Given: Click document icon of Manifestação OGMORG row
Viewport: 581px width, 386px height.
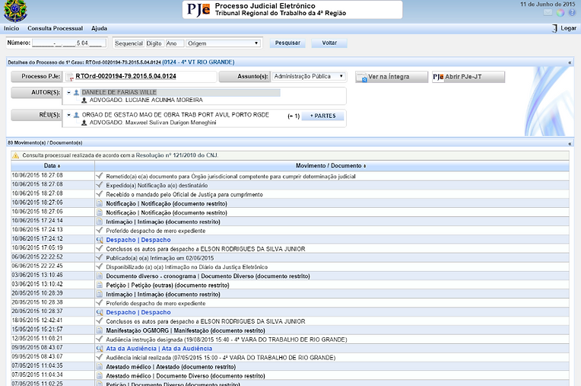Looking at the screenshot, I should [x=100, y=330].
